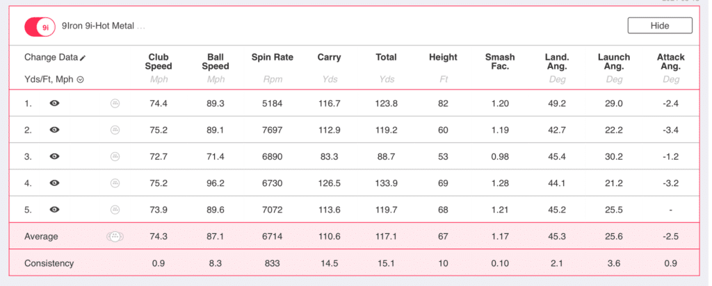Viewport: 712px width, 286px height.
Task: Click the group icon in shot 4 row
Action: click(x=115, y=183)
